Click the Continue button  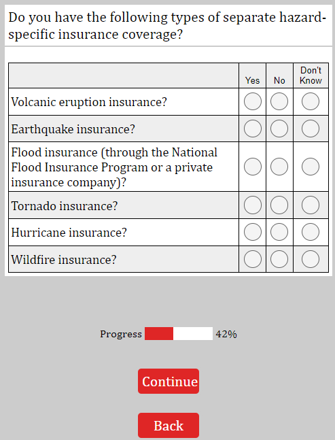(x=169, y=381)
